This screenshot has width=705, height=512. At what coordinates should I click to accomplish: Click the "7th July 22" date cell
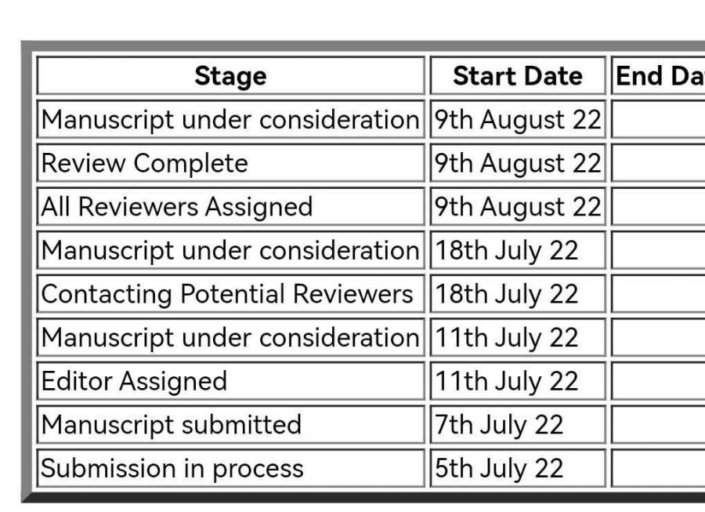pyautogui.click(x=517, y=425)
